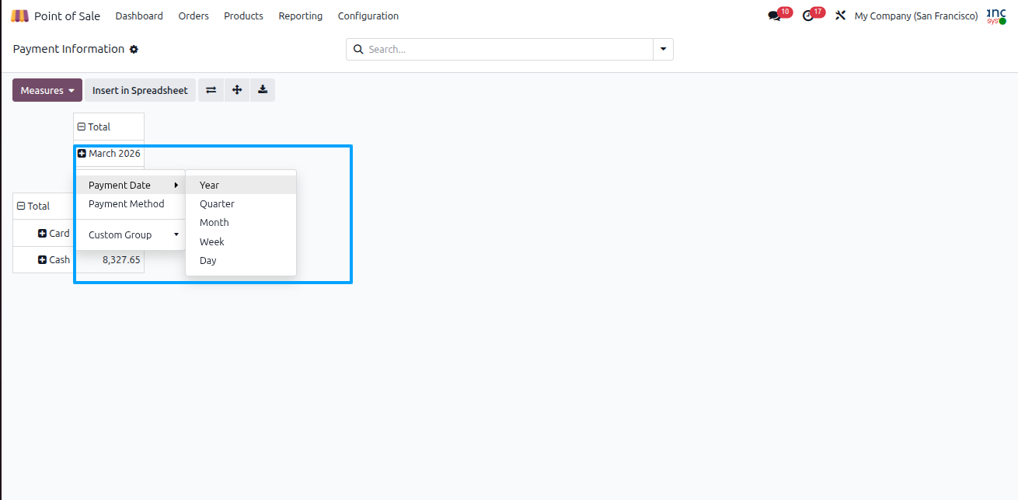Click the 8,327.65 cell value
Image resolution: width=1018 pixels, height=500 pixels.
pyautogui.click(x=121, y=259)
